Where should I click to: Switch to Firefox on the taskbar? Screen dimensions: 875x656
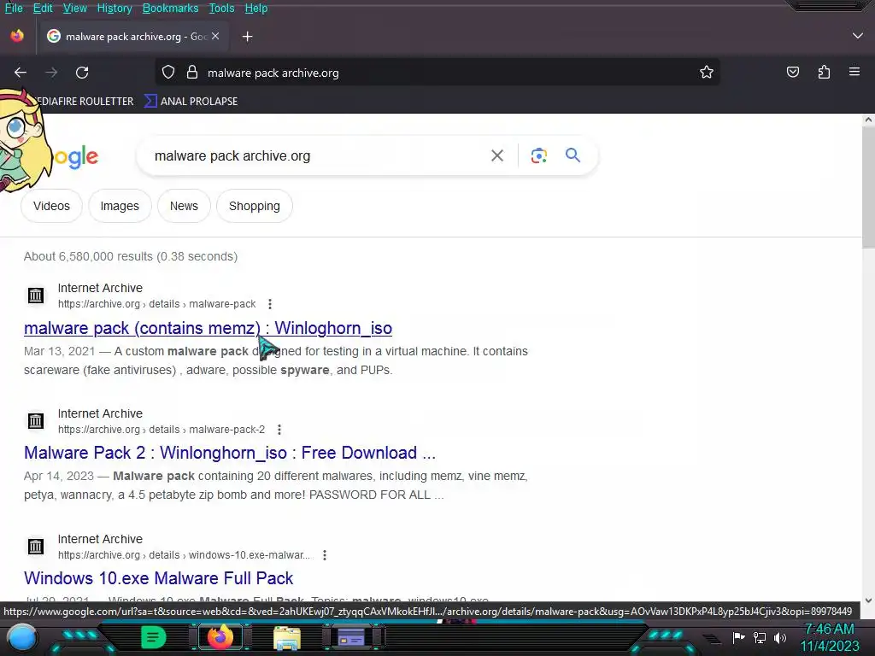pos(220,637)
